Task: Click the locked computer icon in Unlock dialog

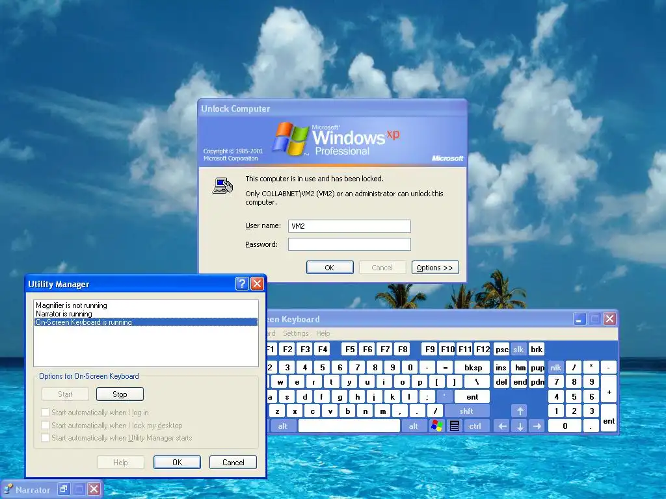Action: click(222, 186)
